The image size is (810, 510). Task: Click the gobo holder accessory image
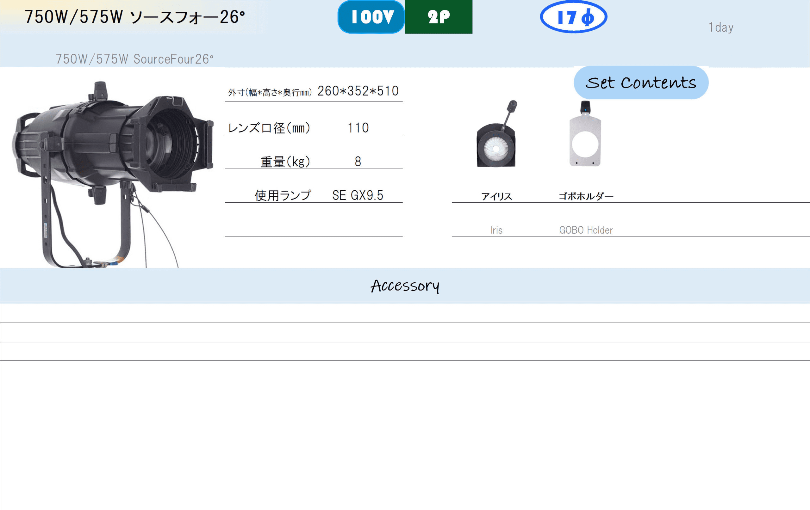(585, 134)
